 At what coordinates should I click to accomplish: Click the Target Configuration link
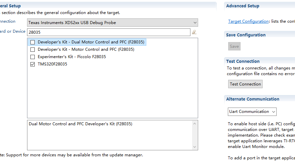(248, 21)
